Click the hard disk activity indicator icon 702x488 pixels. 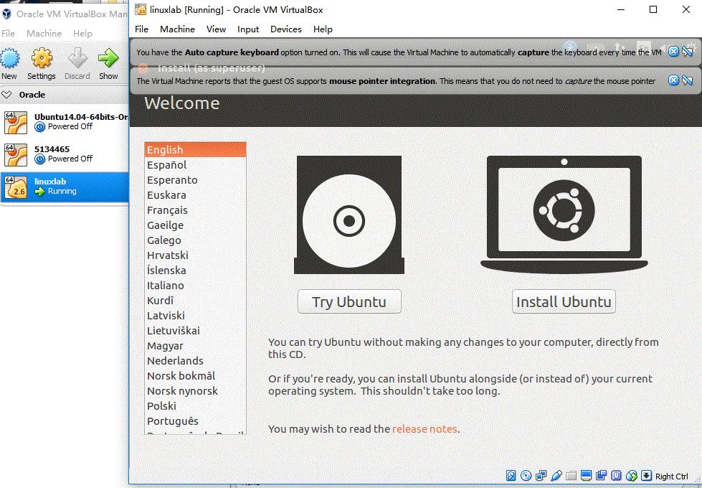tap(511, 476)
